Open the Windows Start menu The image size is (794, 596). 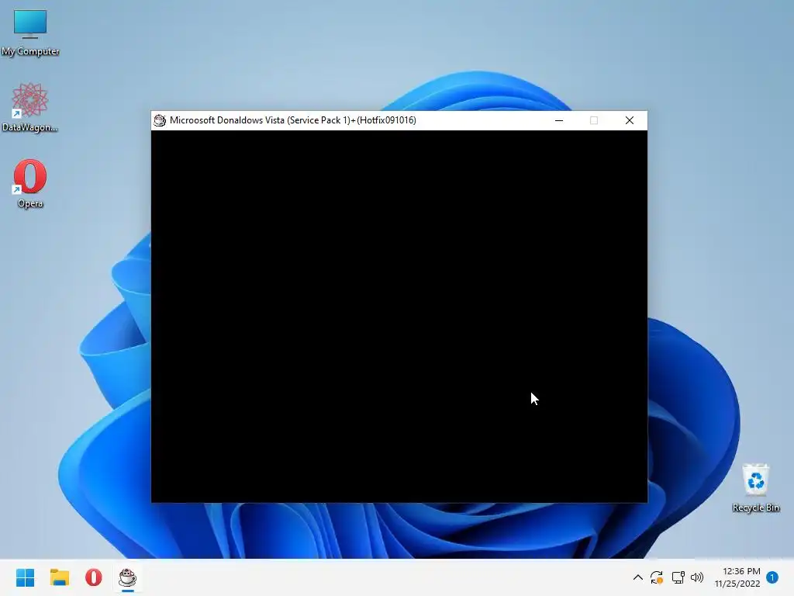click(x=26, y=577)
